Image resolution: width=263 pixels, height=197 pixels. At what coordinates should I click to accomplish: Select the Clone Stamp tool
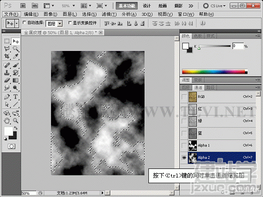(7, 73)
